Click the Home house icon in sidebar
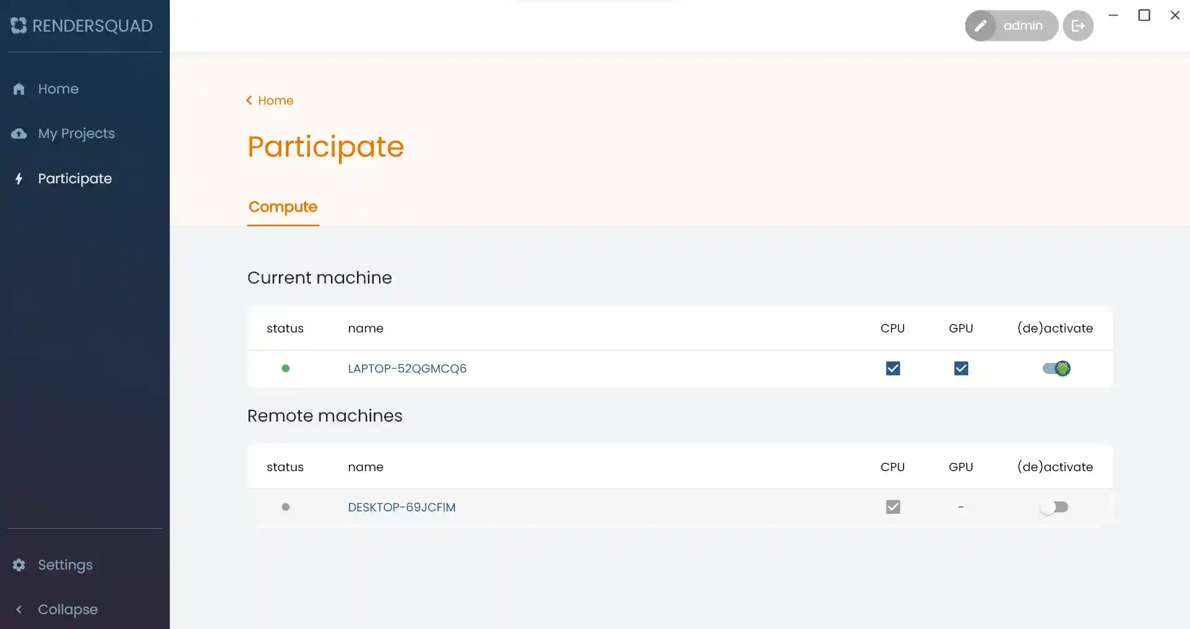The height and width of the screenshot is (629, 1190). tap(19, 89)
